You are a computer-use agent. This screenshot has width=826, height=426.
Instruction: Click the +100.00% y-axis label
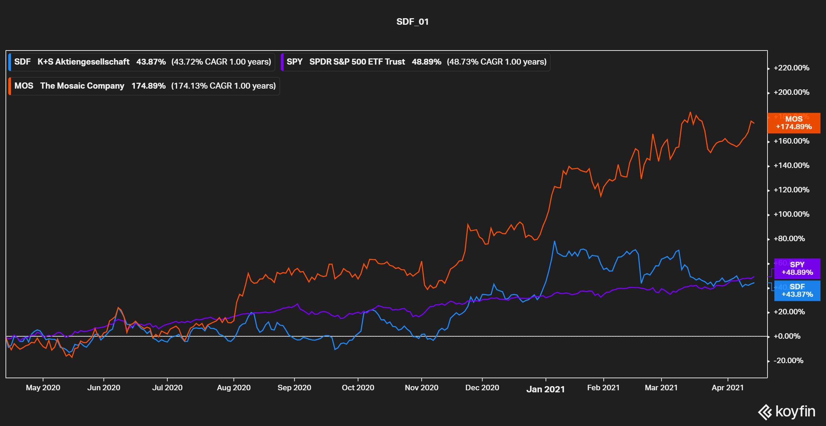coord(791,214)
